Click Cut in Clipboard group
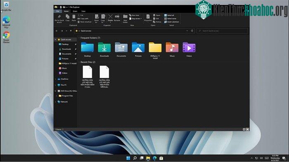 pos(81,15)
